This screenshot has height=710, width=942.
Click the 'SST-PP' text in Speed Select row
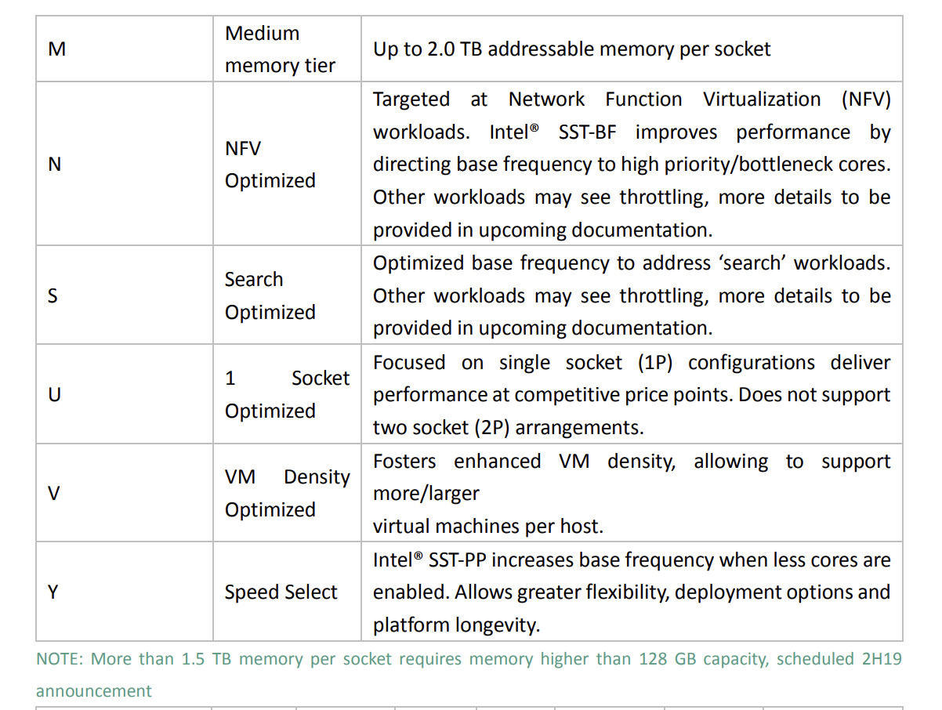coord(457,560)
